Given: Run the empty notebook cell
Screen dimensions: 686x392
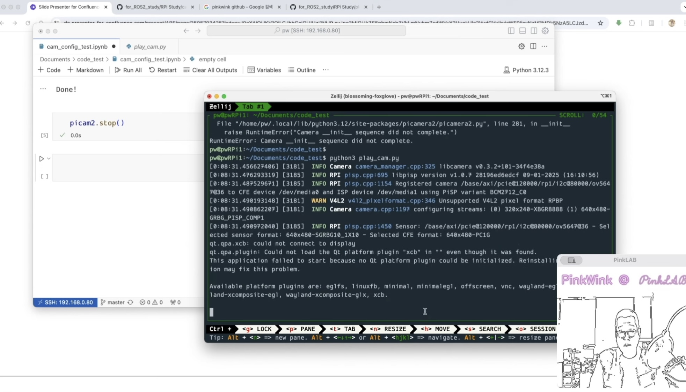Looking at the screenshot, I should [x=42, y=159].
